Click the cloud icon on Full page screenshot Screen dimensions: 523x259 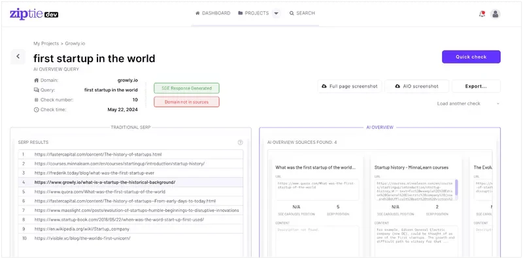coord(324,86)
